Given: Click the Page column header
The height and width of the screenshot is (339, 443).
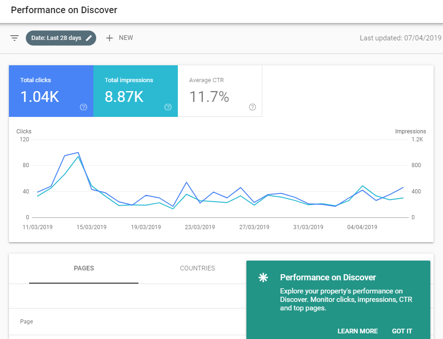Looking at the screenshot, I should [27, 322].
